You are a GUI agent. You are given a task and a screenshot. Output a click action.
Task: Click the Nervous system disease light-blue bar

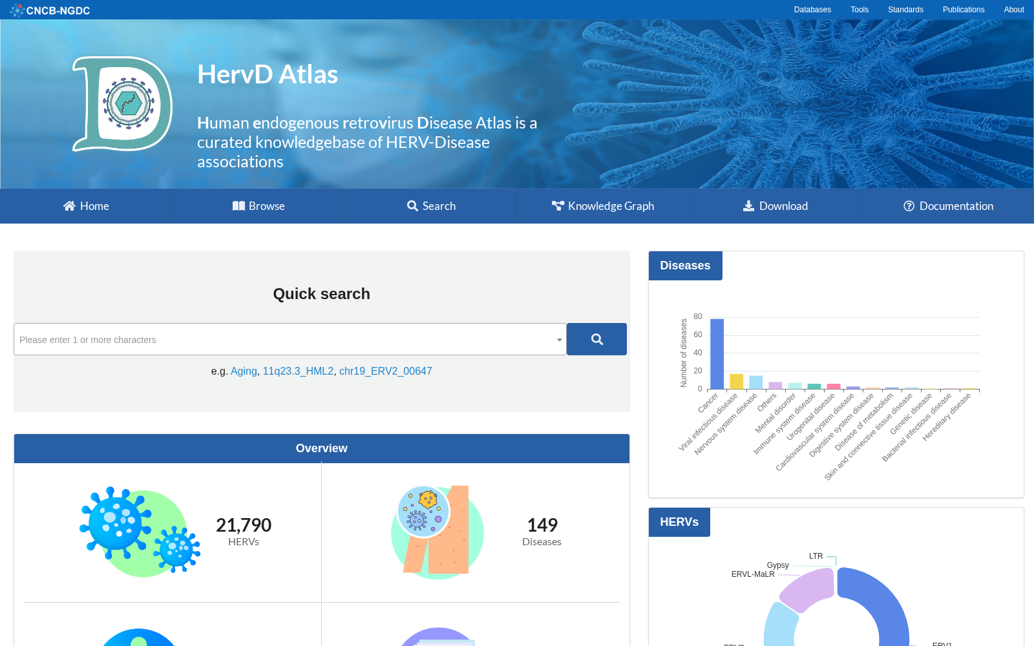click(755, 382)
